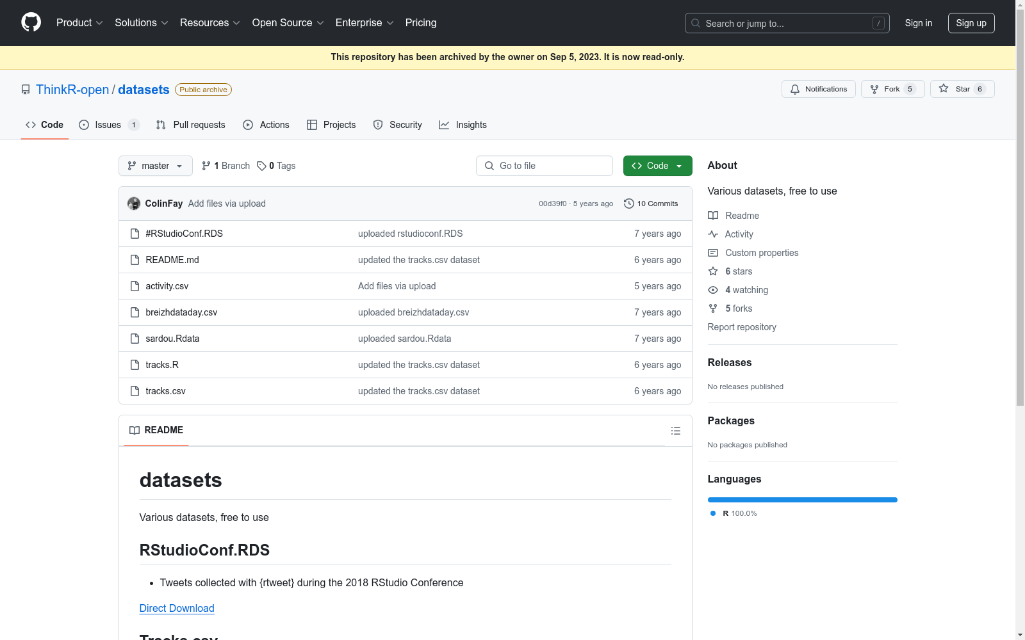Click the Sign up button
The width and height of the screenshot is (1025, 640).
tap(971, 23)
